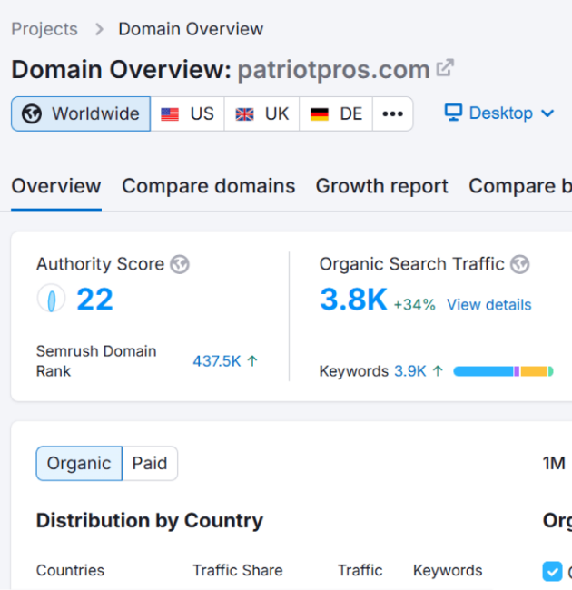
Task: Click the Semrush Domain Rank label
Action: pos(96,361)
